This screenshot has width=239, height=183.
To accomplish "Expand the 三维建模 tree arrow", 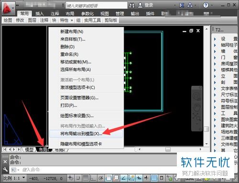I will 215,138.
